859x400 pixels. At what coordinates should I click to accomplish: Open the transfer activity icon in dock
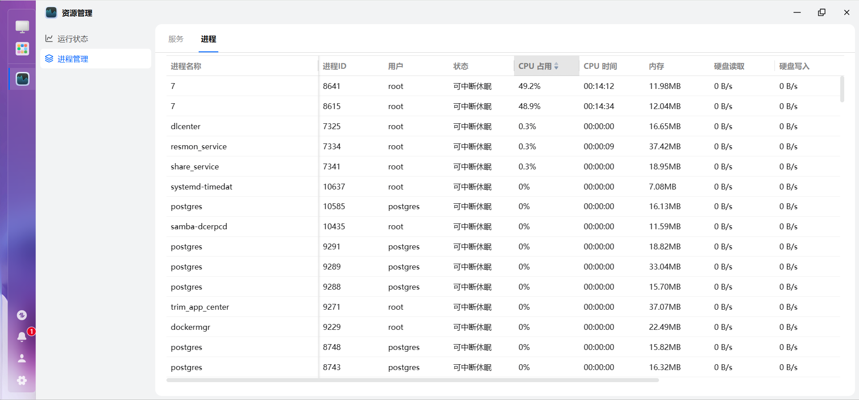22,315
